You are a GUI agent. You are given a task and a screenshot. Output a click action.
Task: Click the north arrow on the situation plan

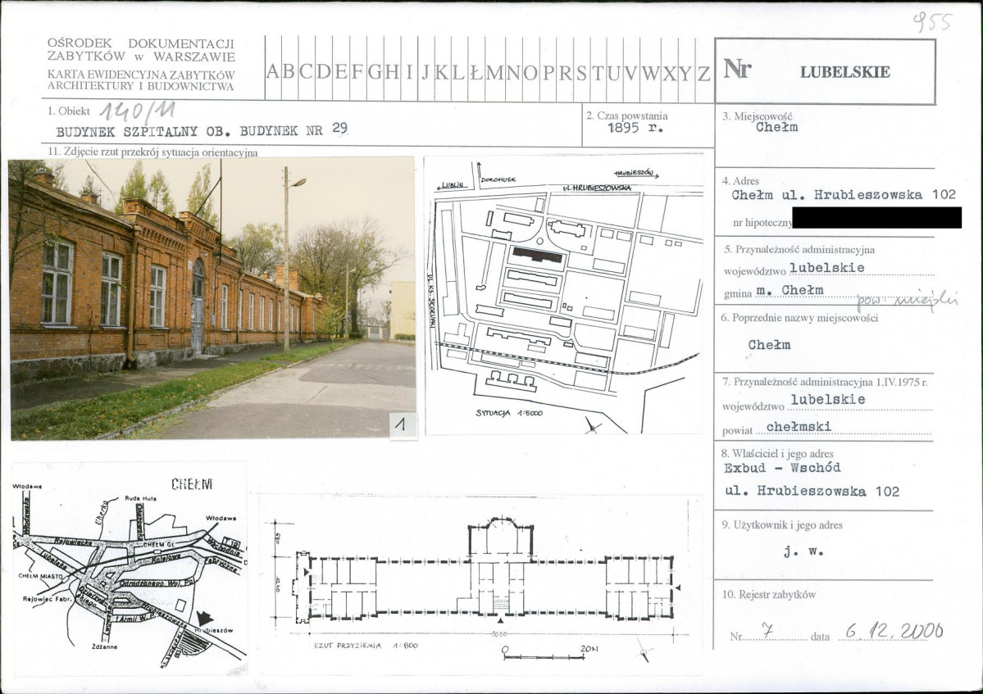(592, 424)
